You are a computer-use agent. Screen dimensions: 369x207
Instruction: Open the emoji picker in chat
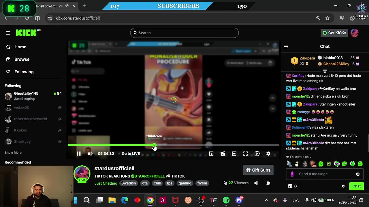[358, 174]
